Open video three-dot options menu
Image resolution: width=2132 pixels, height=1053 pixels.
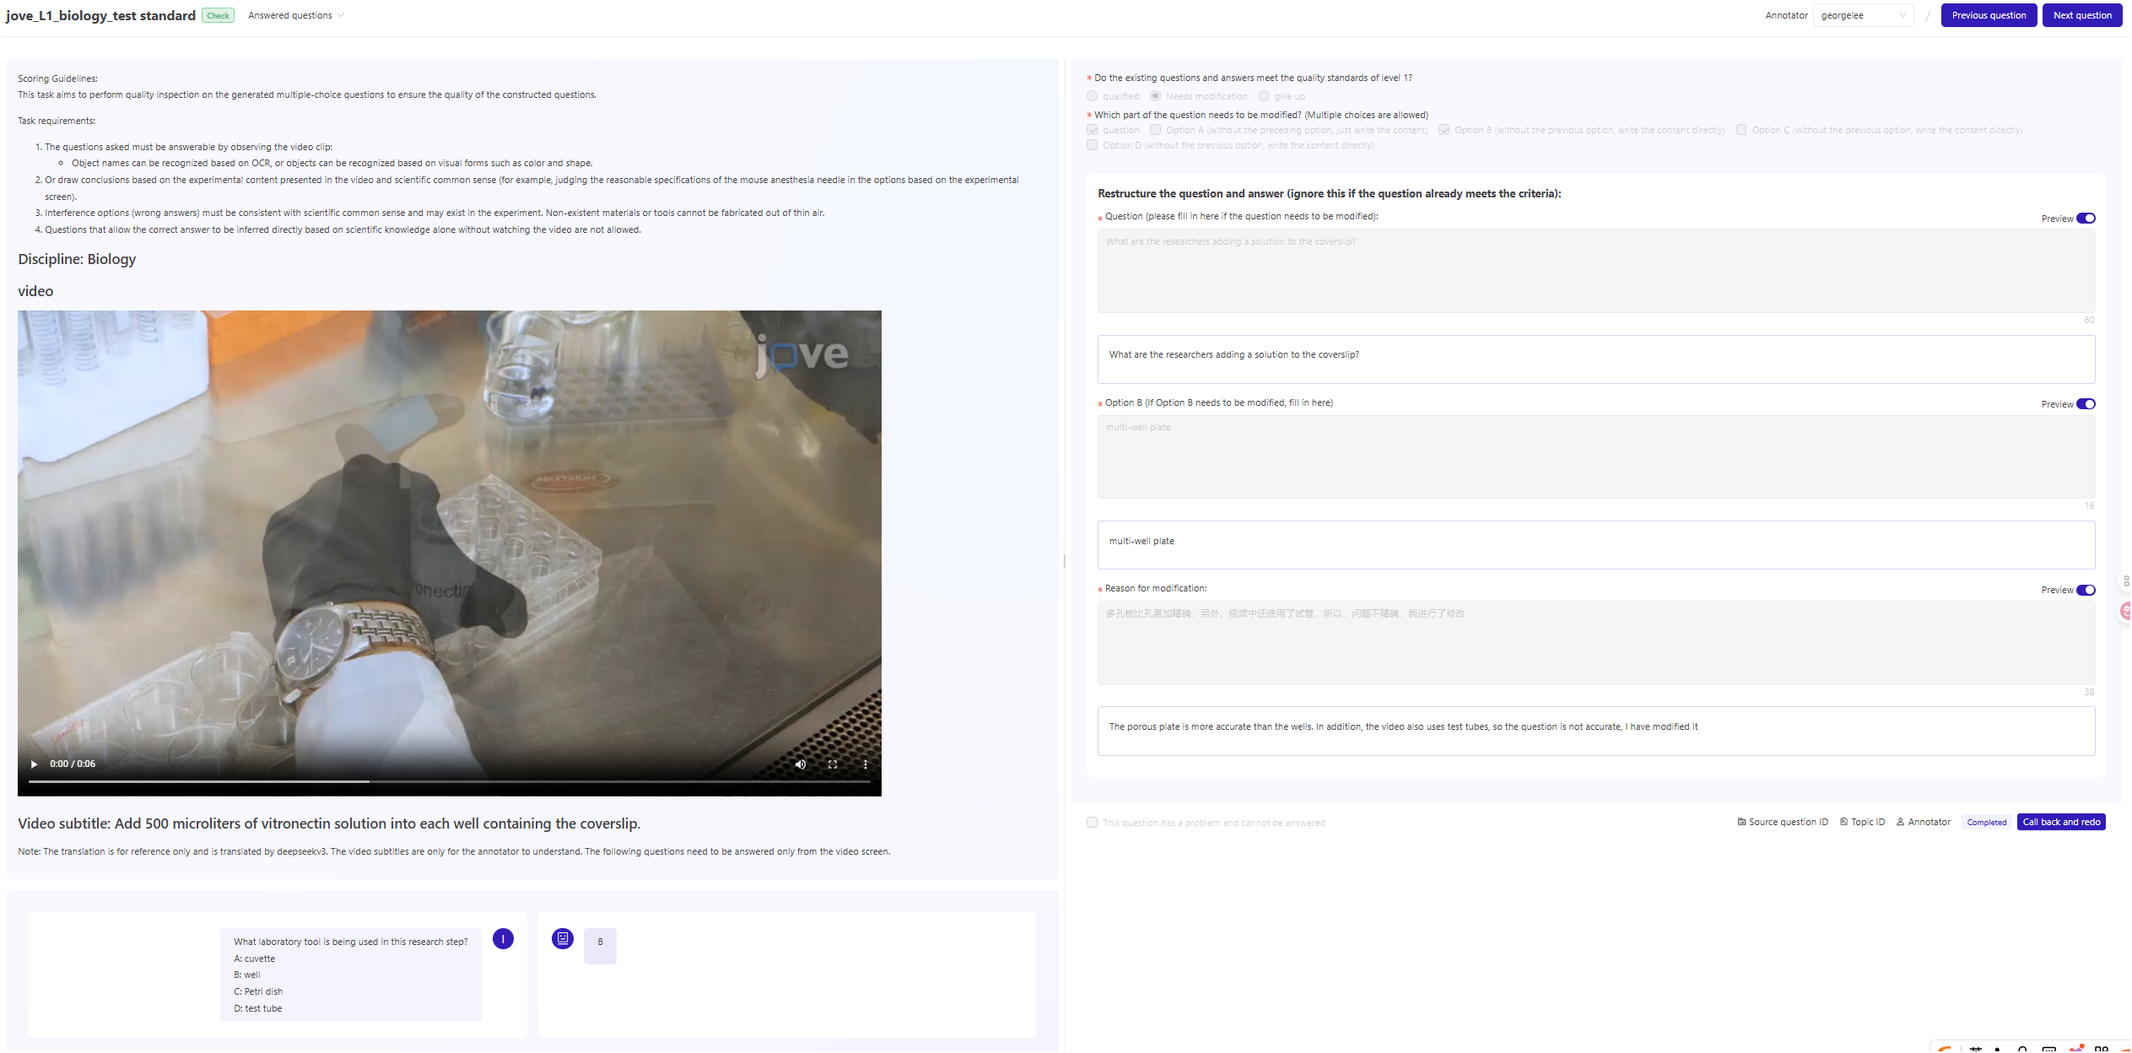coord(865,764)
